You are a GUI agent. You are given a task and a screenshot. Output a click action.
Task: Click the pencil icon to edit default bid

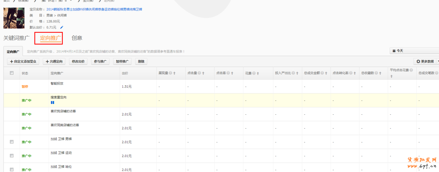click(x=62, y=27)
